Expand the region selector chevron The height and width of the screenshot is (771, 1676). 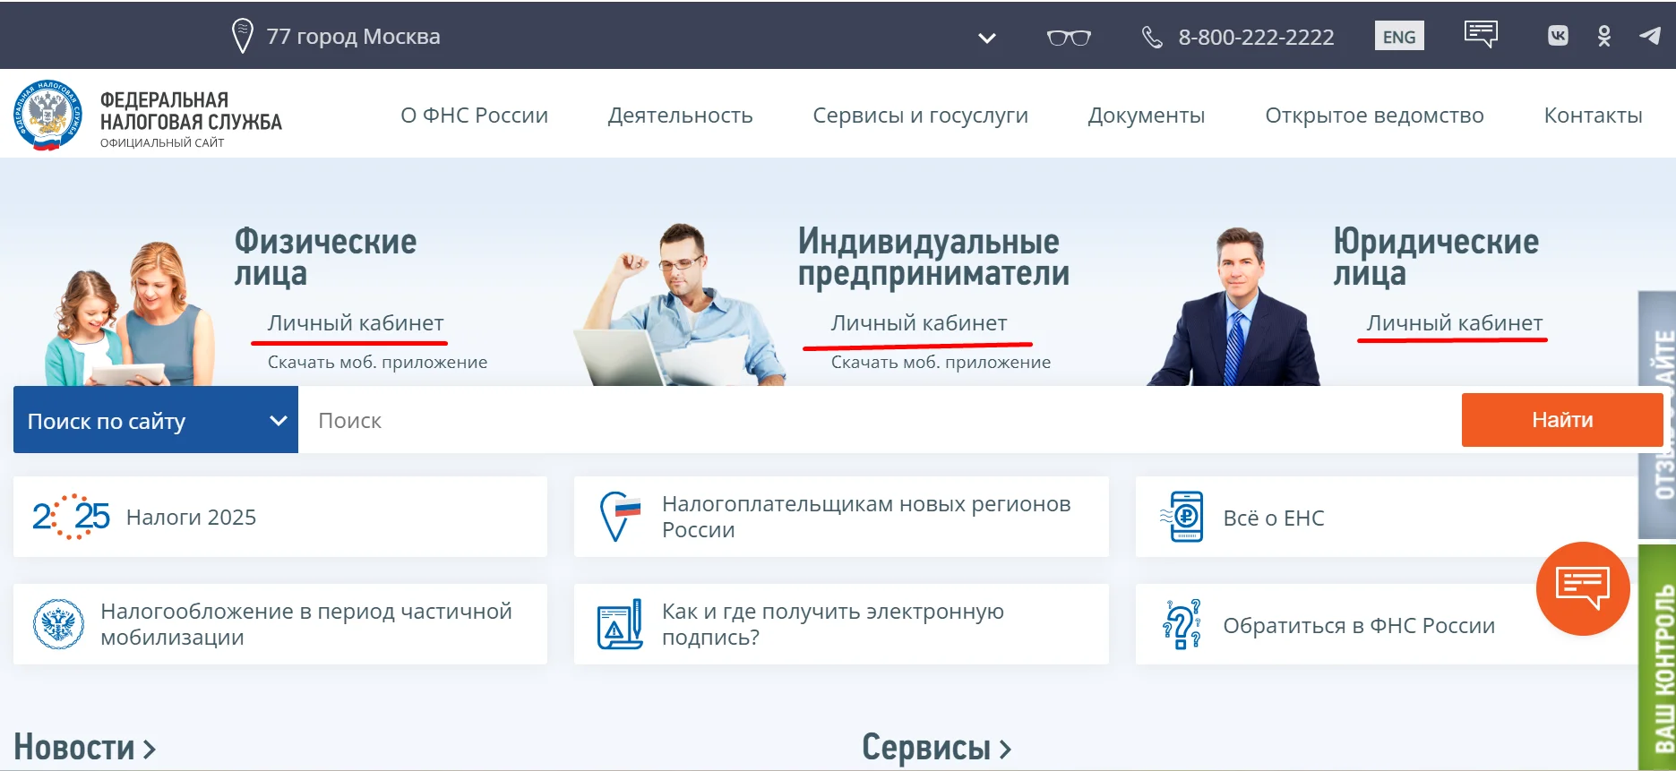pyautogui.click(x=986, y=39)
